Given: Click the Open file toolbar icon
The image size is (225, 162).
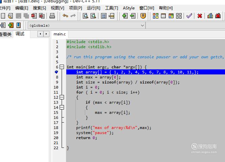Looking at the screenshot, I should click(x=10, y=16).
